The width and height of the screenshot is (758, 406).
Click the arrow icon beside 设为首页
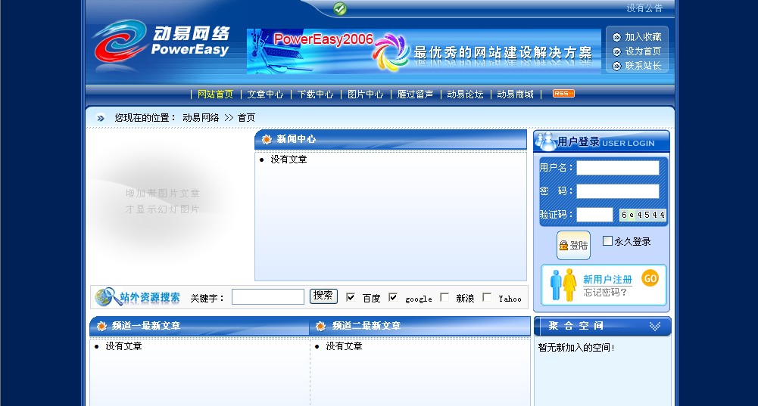616,51
